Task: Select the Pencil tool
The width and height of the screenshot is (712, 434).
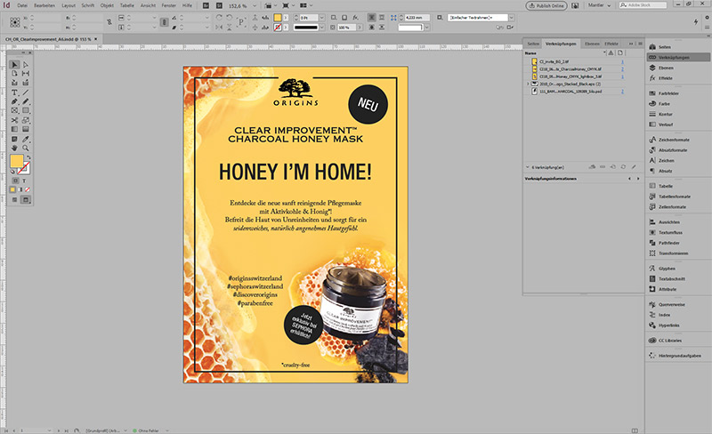Action: tap(26, 101)
